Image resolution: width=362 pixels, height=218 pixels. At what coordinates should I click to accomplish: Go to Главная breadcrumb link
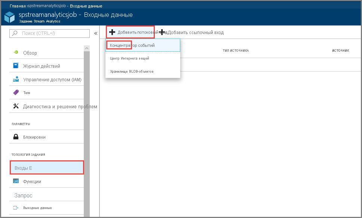(18, 6)
